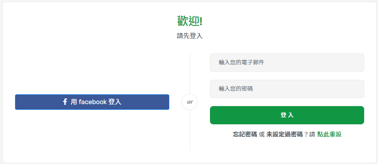The height and width of the screenshot is (164, 378).
Task: Click the bold 未設定過密碼 text
Action: (x=285, y=134)
